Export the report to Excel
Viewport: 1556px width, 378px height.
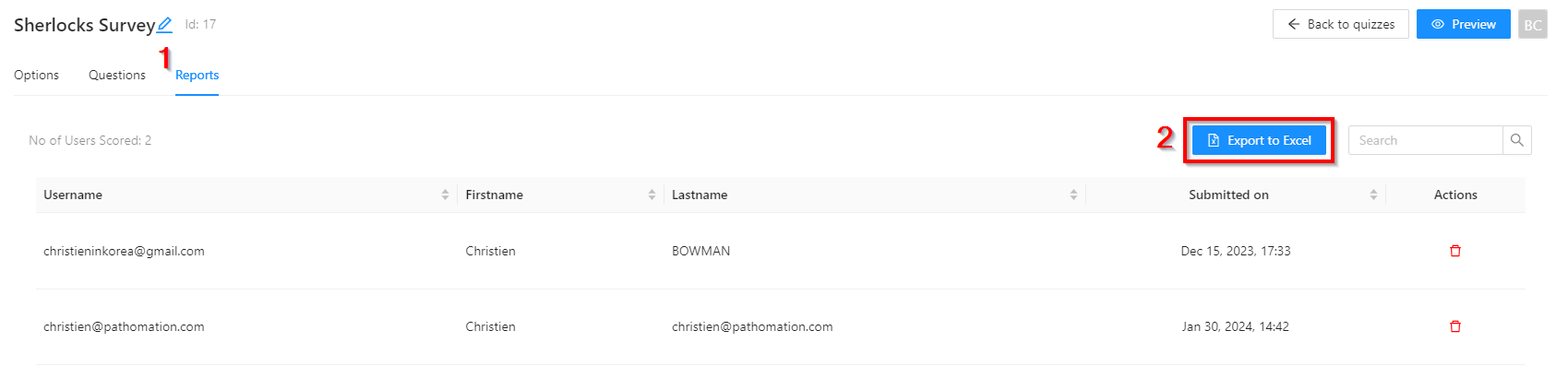pyautogui.click(x=1259, y=140)
